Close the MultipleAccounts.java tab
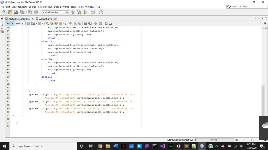 click(x=33, y=19)
